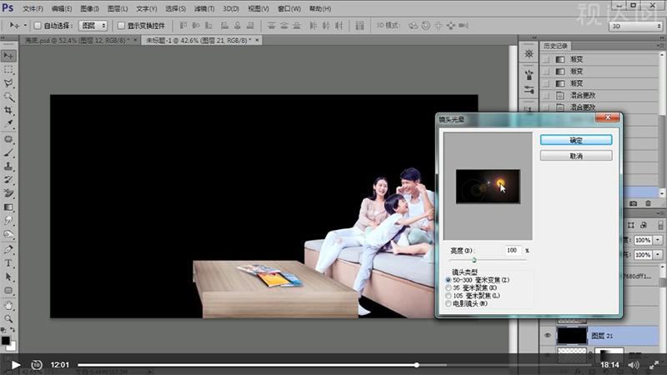This screenshot has width=667, height=375.
Task: Select the Pen tool
Action: point(8,249)
